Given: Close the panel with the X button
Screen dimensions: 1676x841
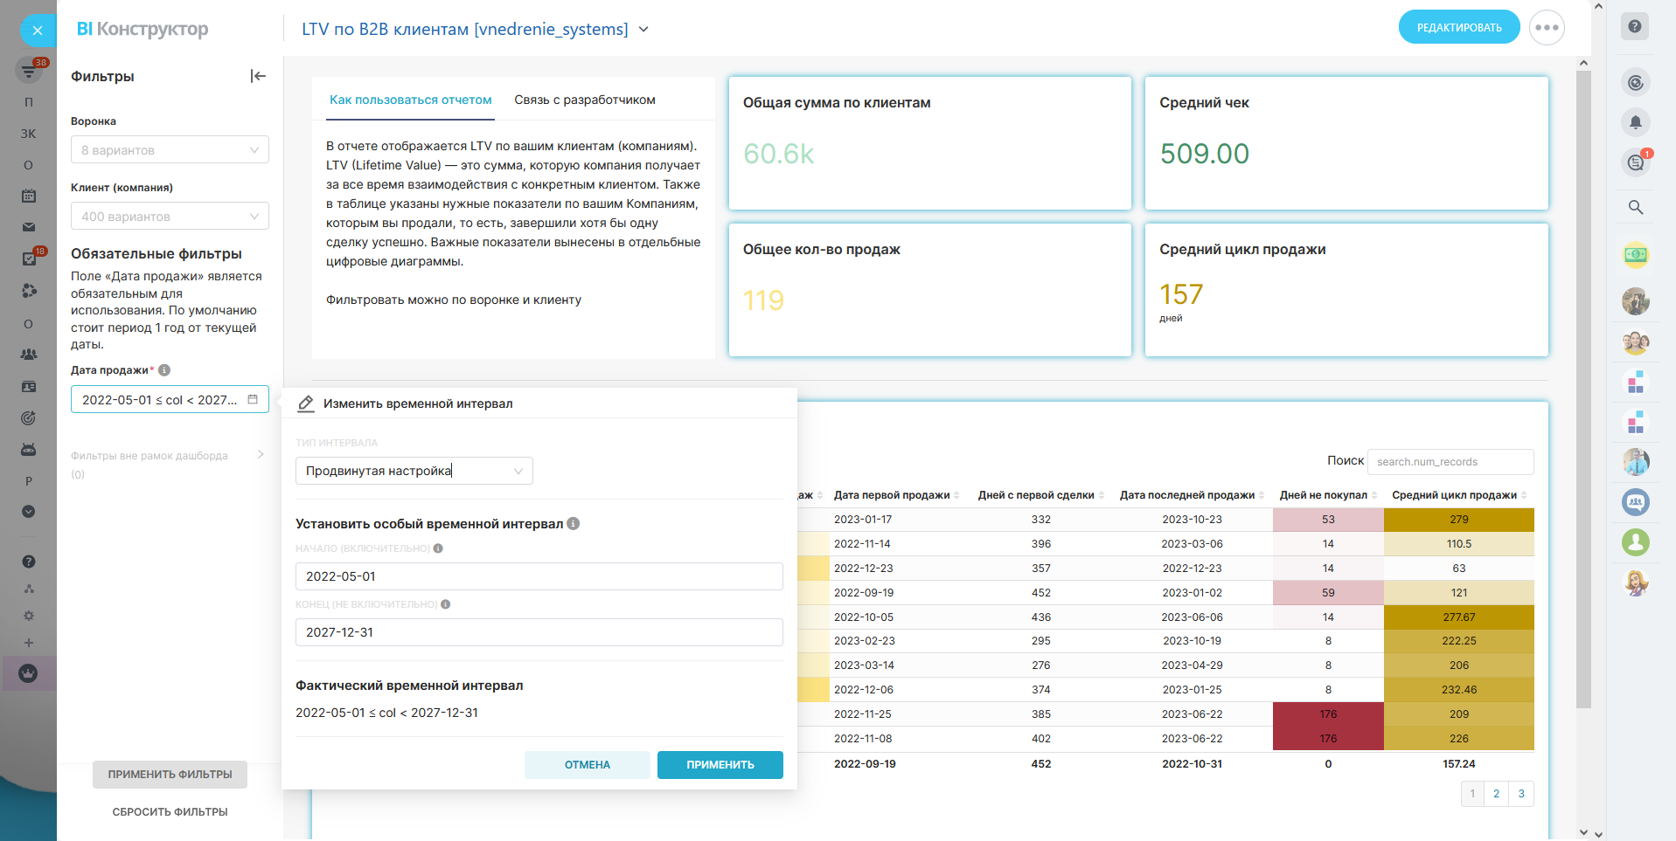Looking at the screenshot, I should point(37,31).
